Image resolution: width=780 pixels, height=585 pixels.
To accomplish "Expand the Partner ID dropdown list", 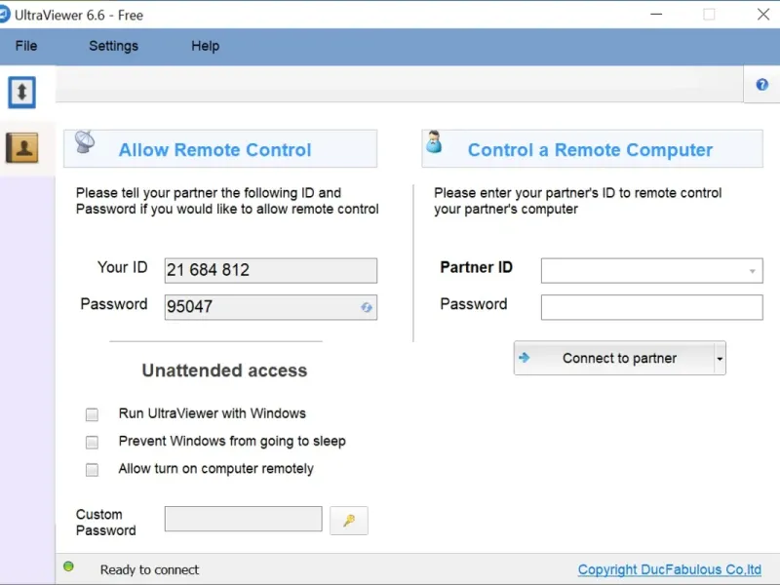I will (753, 271).
